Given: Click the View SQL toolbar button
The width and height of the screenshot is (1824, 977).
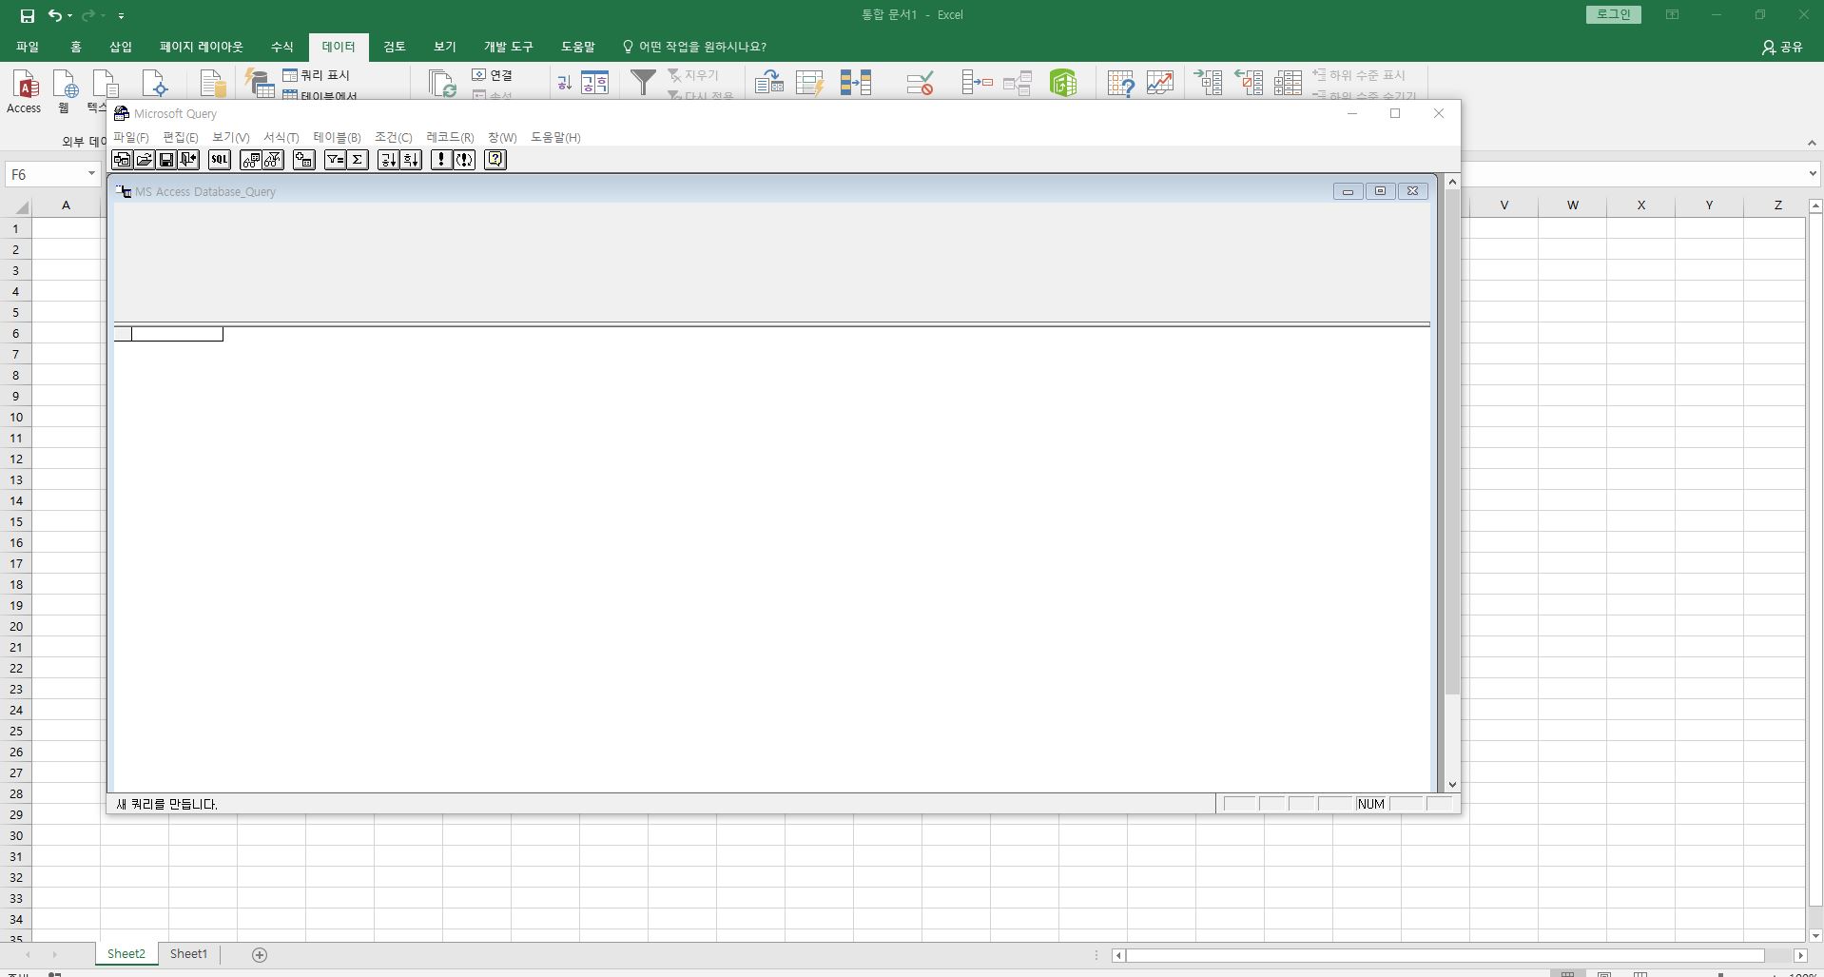Looking at the screenshot, I should point(220,160).
